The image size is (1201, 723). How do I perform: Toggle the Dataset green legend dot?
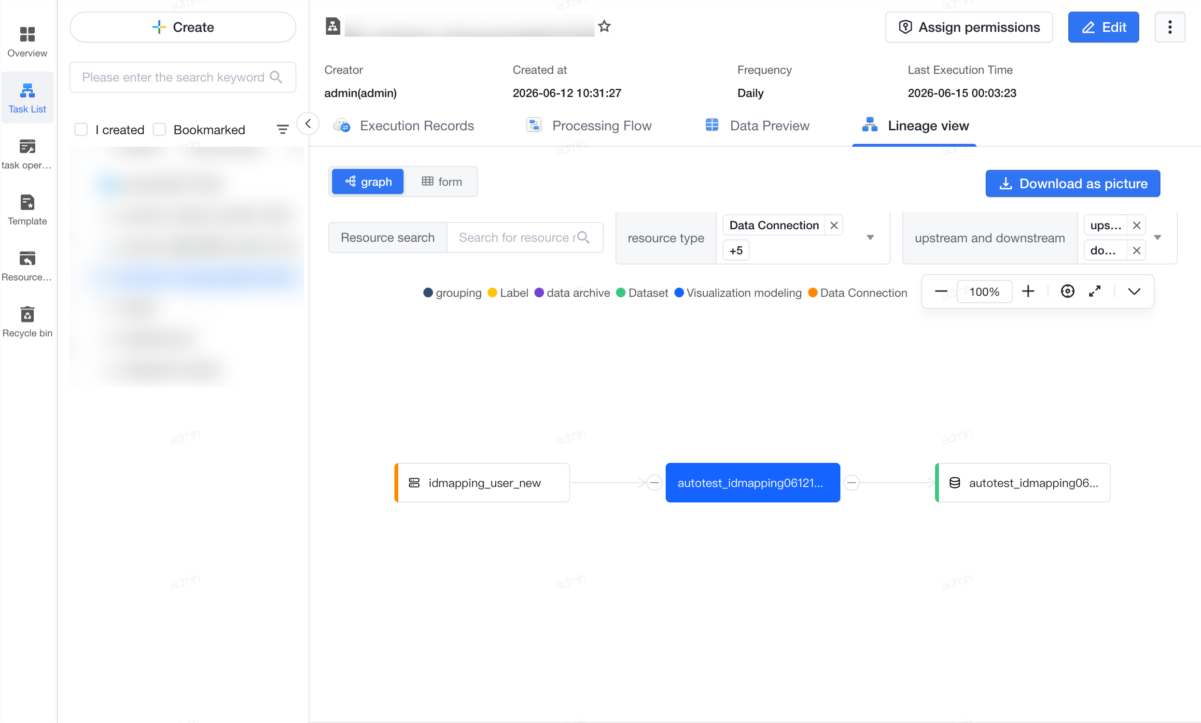coord(621,293)
